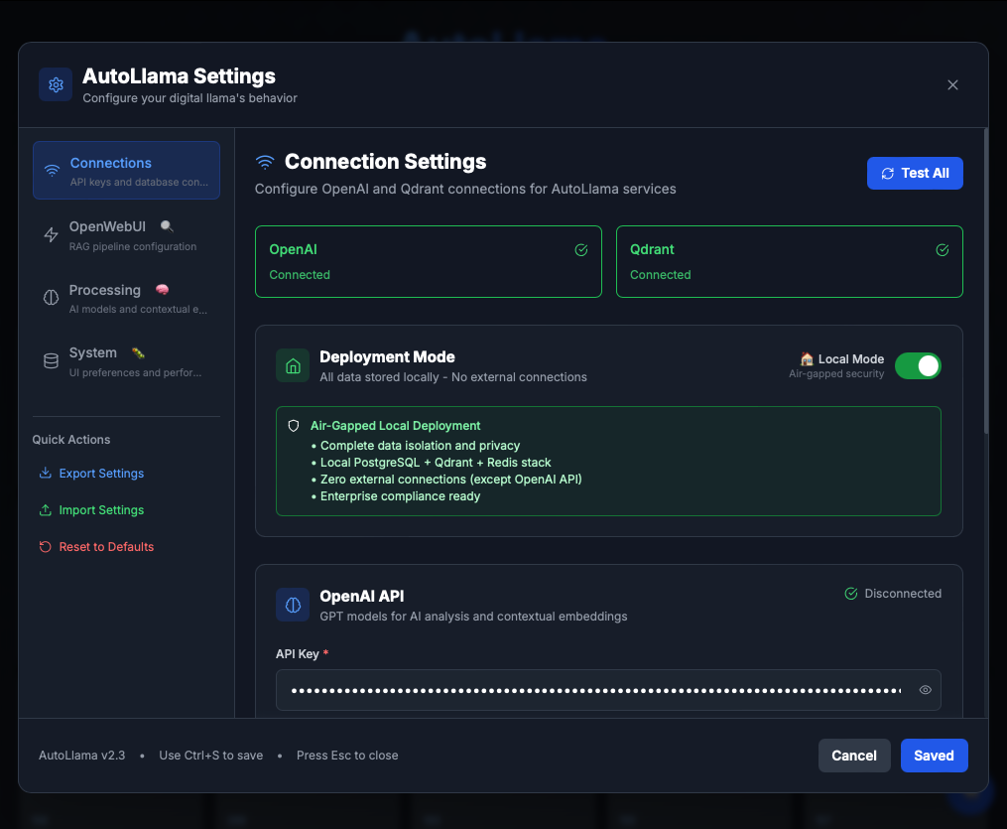The height and width of the screenshot is (829, 1007).
Task: Click the Saved button
Action: pyautogui.click(x=934, y=756)
